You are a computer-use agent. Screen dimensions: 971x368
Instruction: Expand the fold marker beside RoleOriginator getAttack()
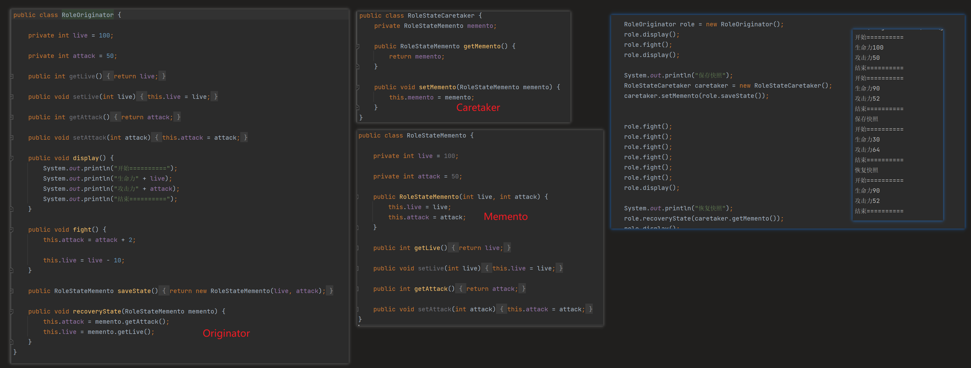click(x=12, y=117)
